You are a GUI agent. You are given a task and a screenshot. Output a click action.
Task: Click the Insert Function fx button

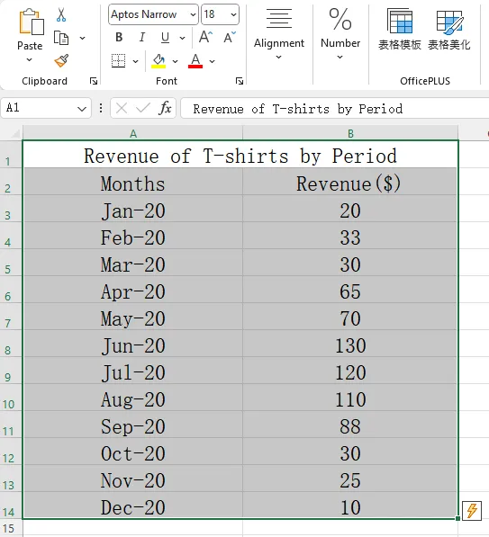click(165, 109)
